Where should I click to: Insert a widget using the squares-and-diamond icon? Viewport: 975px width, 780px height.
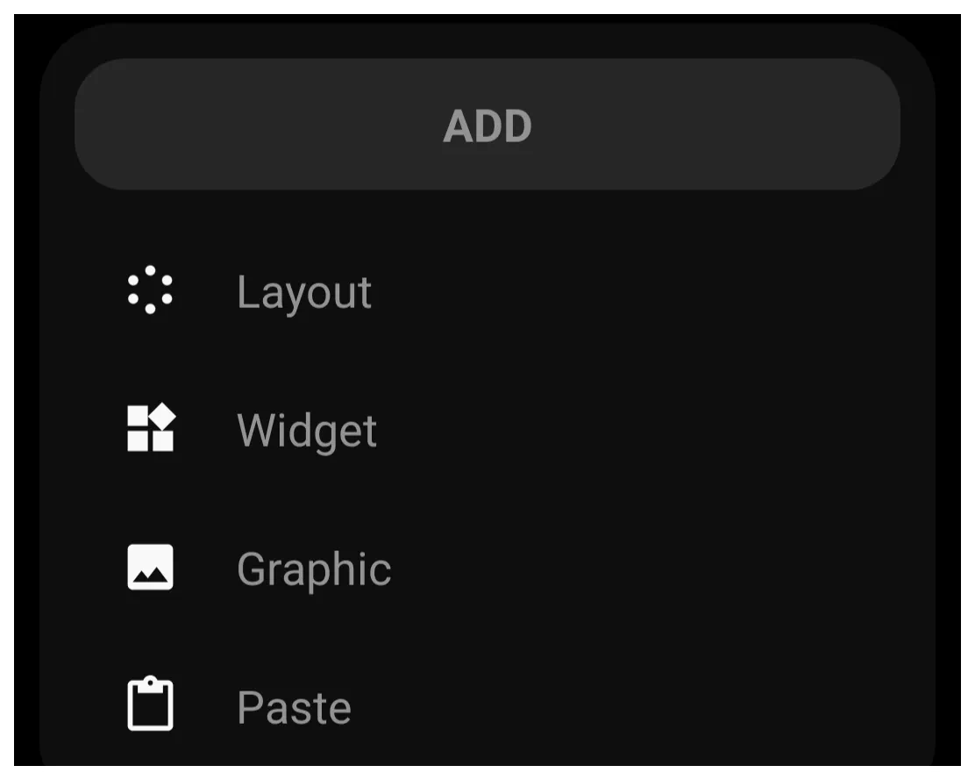151,427
